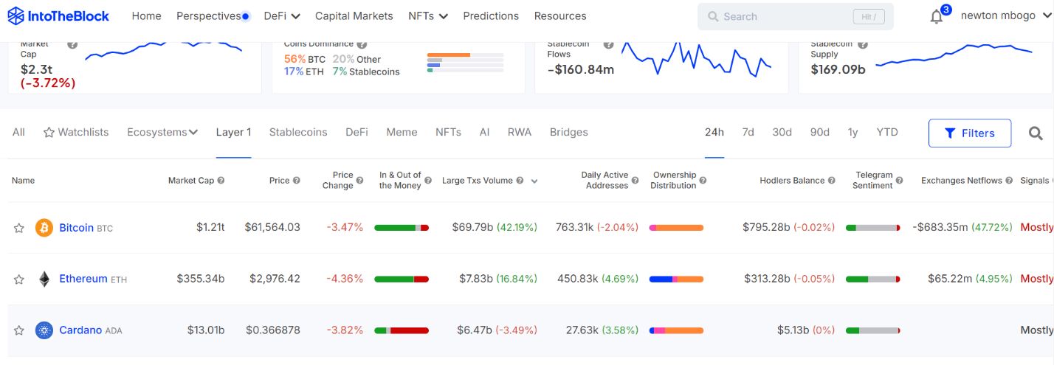Expand the NFTs navigation dropdown
The width and height of the screenshot is (1054, 365).
(x=428, y=16)
